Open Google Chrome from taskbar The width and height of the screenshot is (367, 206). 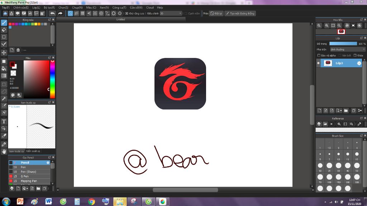(91, 202)
